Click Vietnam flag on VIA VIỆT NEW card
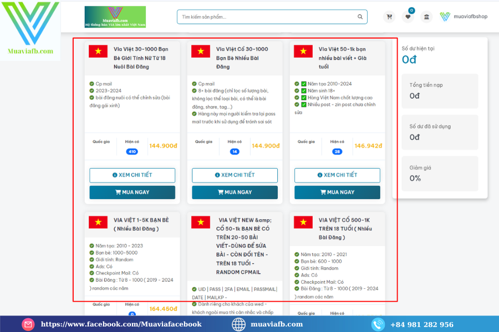This screenshot has width=499, height=332. coord(201,222)
